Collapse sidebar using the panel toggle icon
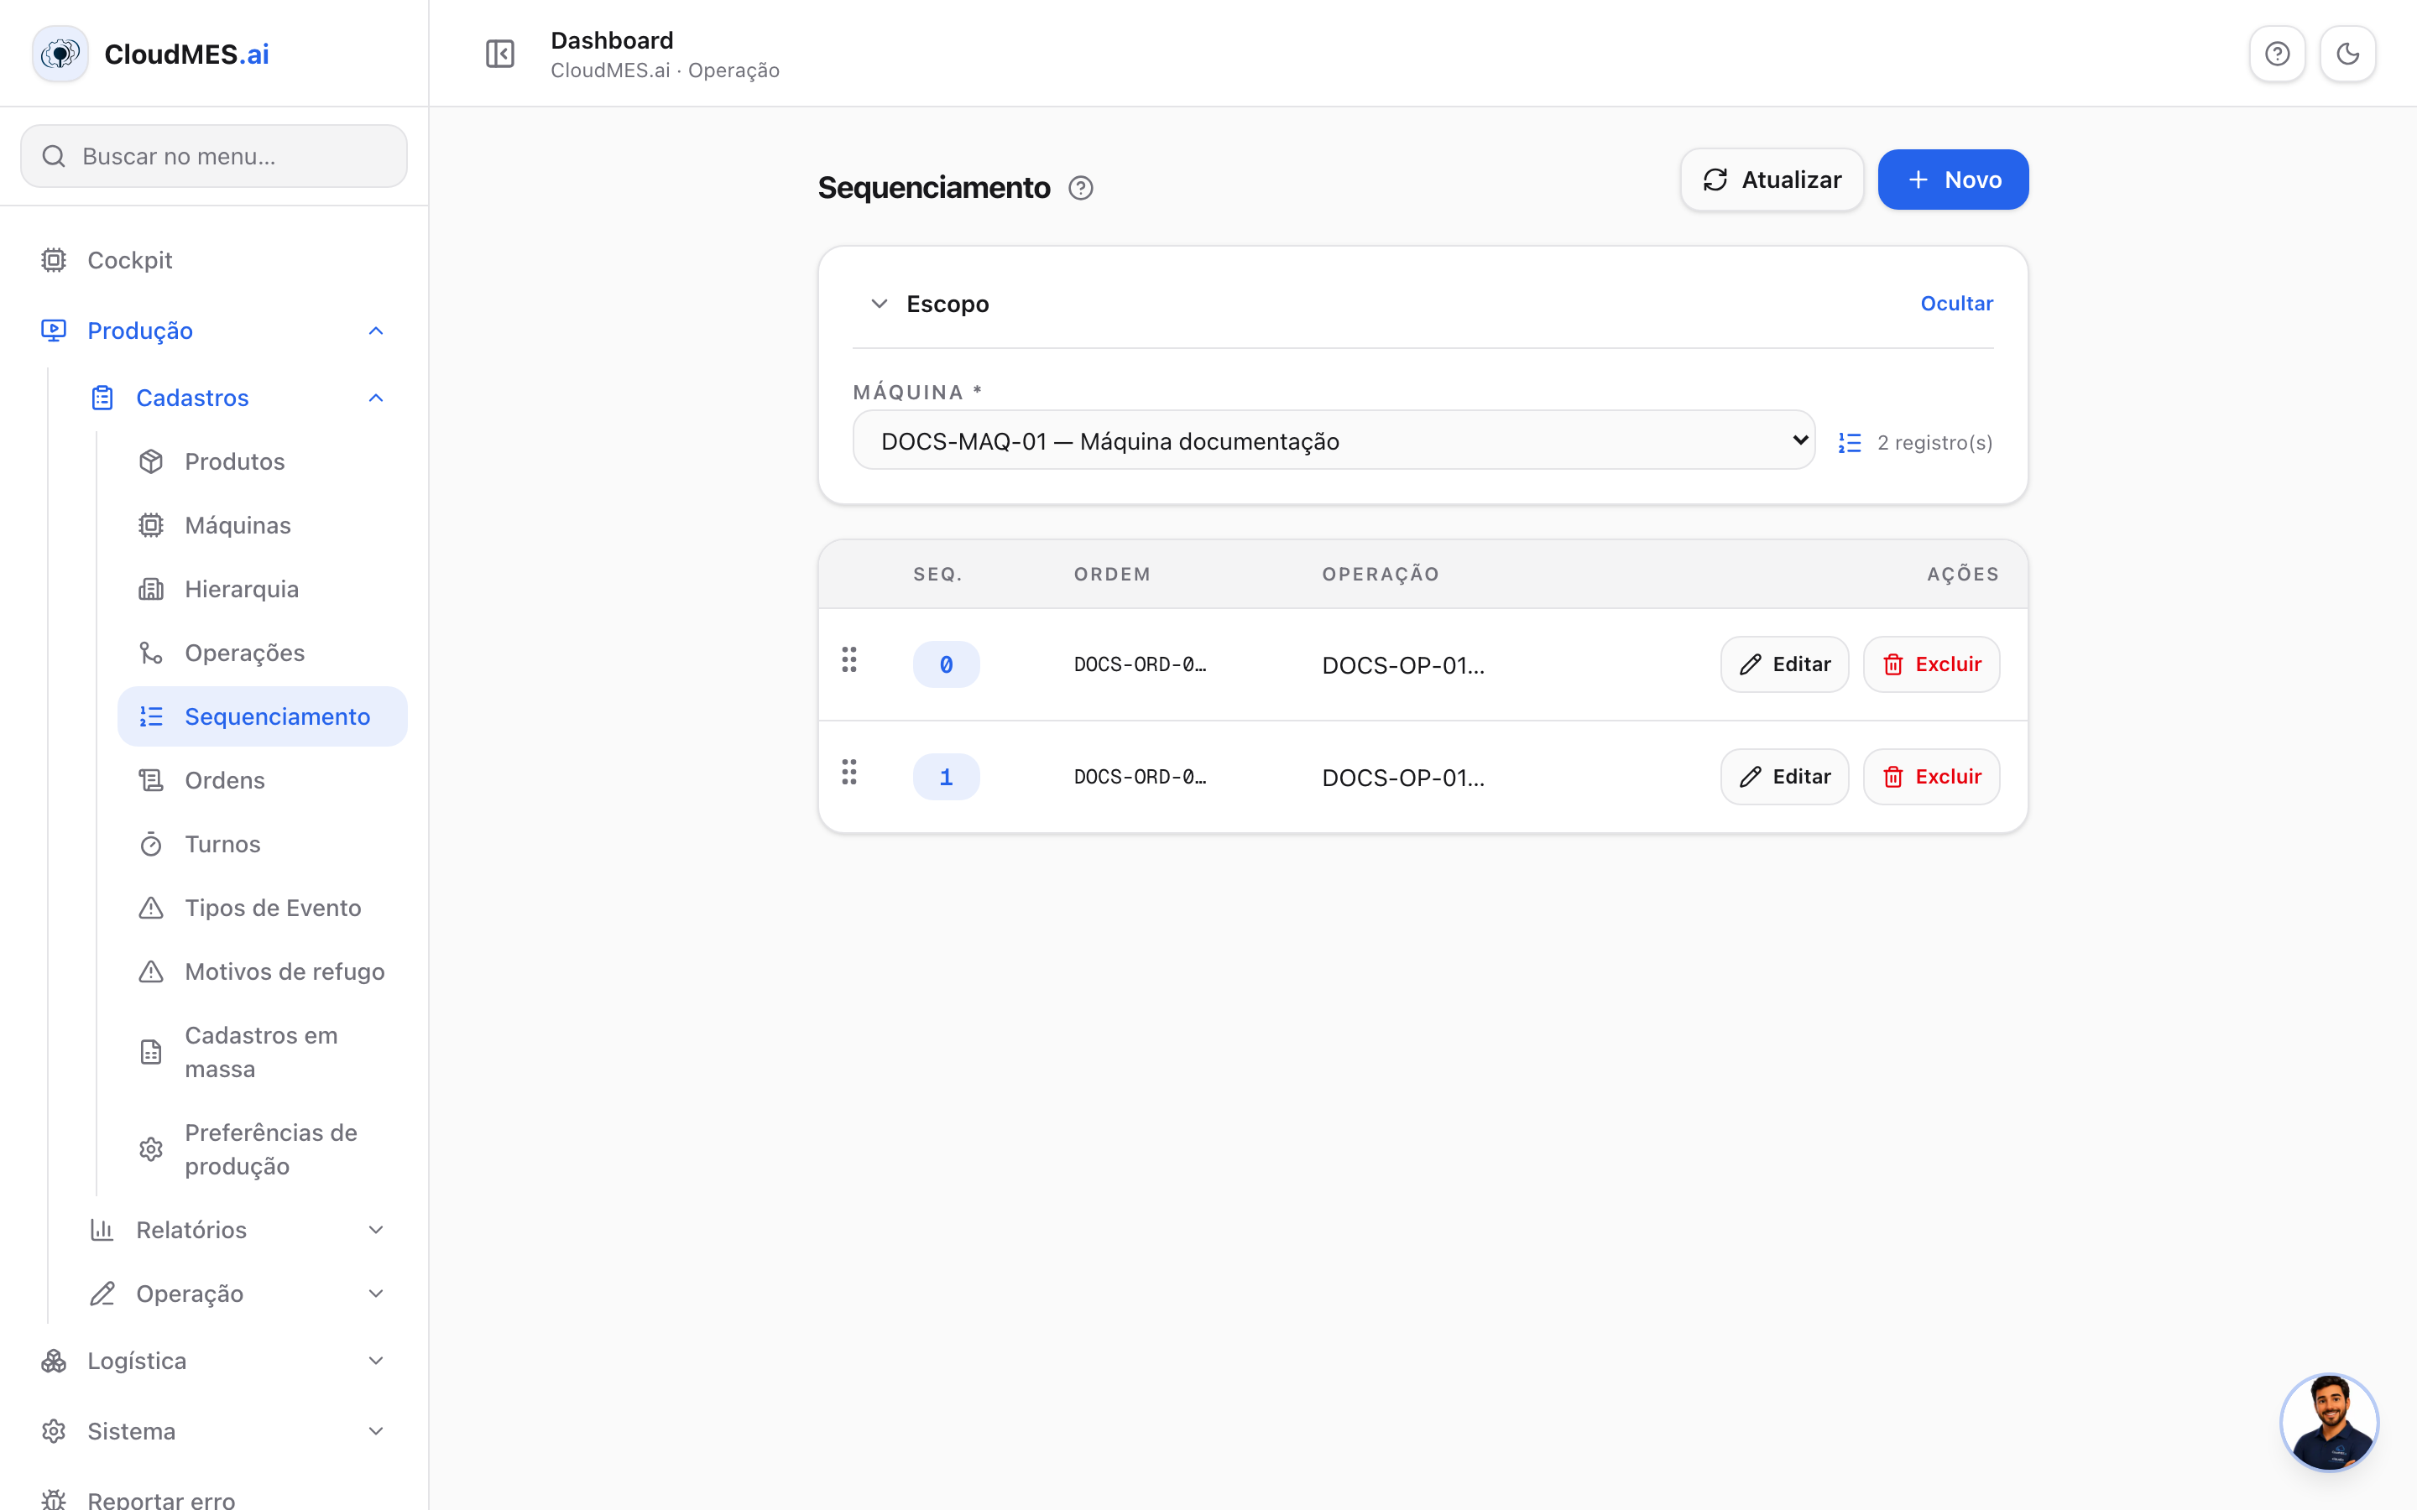The image size is (2417, 1510). [499, 54]
